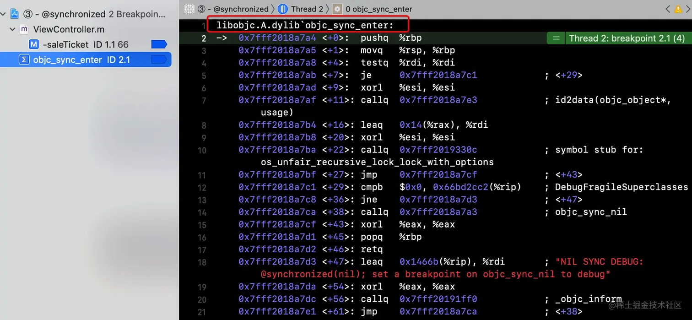
Task: Click line number 2 in the gutter
Action: tap(204, 38)
